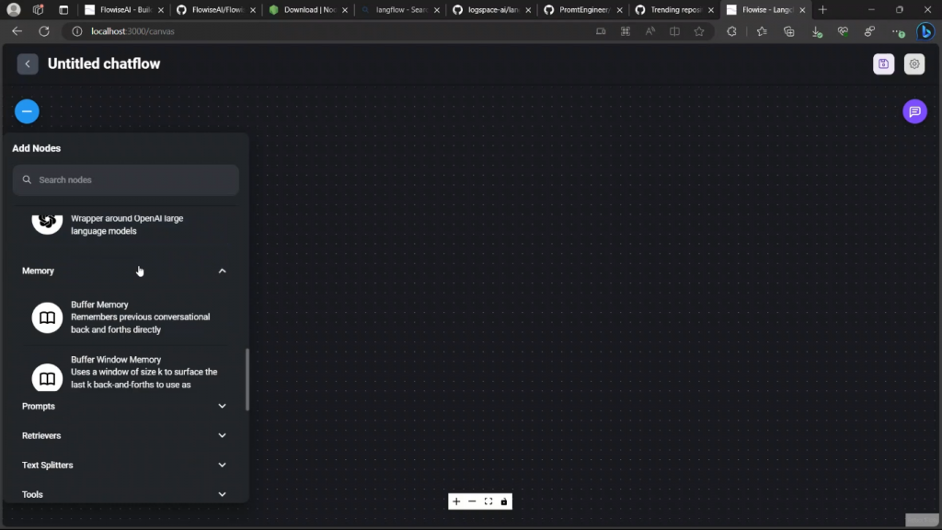This screenshot has width=942, height=530.
Task: Click the search magnifier icon in Add Nodes
Action: coord(27,179)
